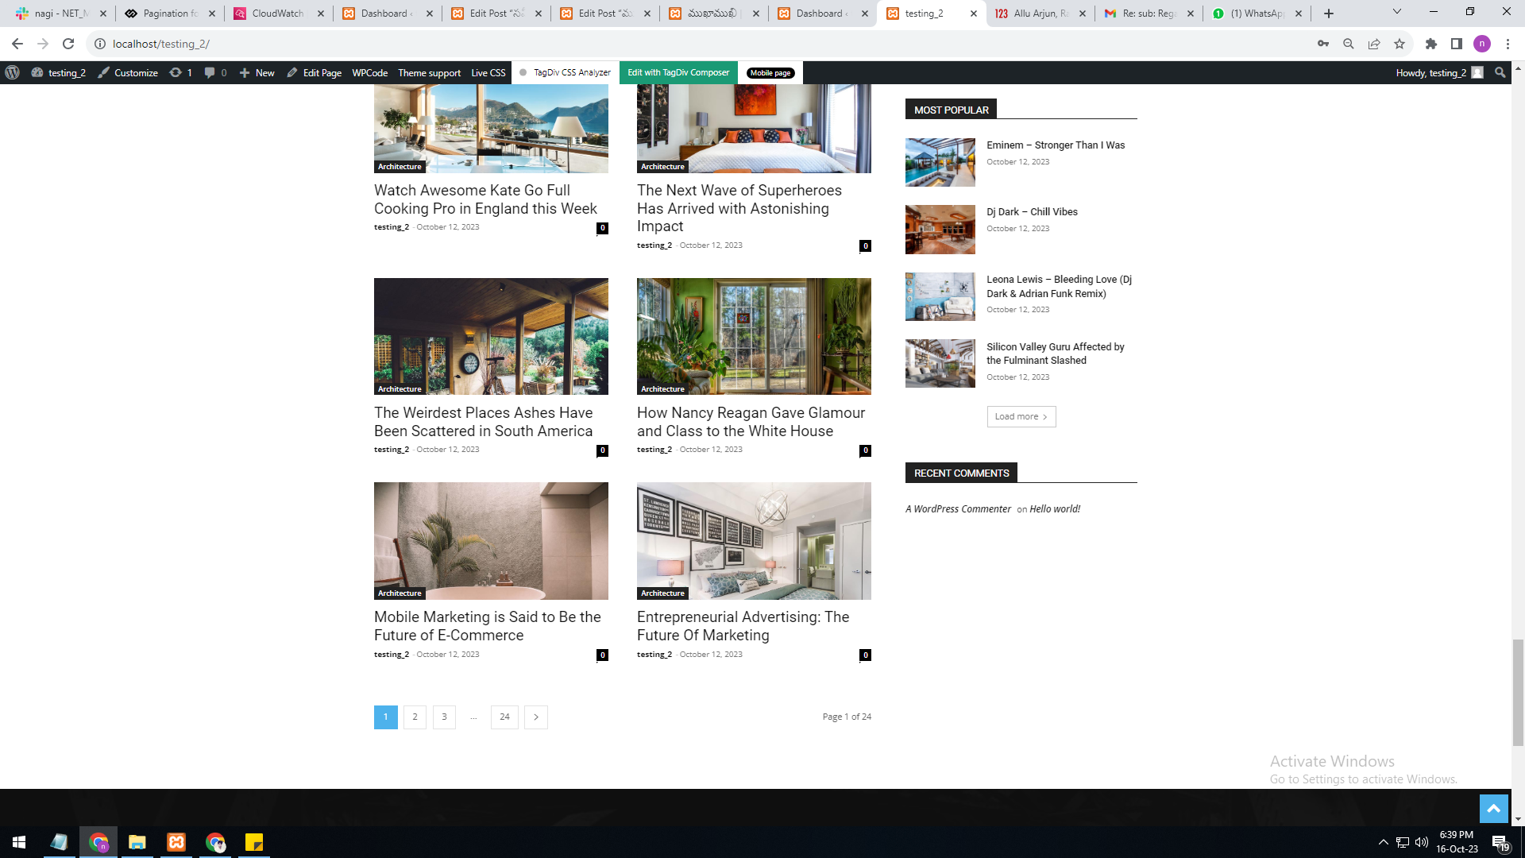Click the Mobile page badge
This screenshot has height=858, width=1525.
tap(770, 72)
